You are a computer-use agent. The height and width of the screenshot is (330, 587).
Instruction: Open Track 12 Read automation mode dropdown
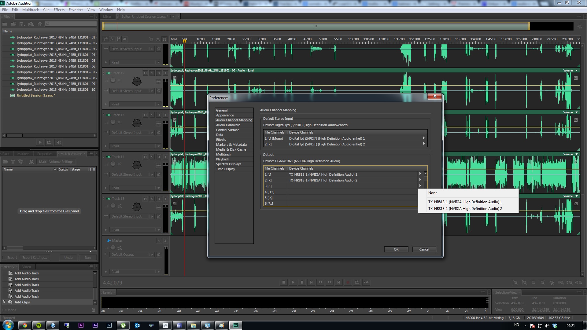click(x=135, y=104)
